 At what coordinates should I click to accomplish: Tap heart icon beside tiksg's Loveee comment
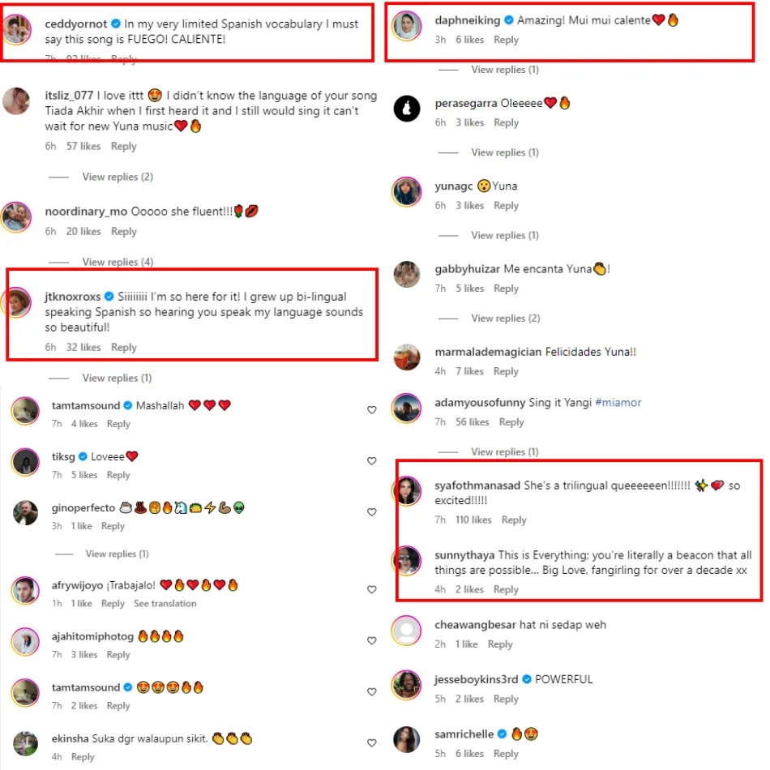tap(372, 460)
